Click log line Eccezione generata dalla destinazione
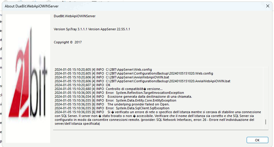 [x=123, y=97]
